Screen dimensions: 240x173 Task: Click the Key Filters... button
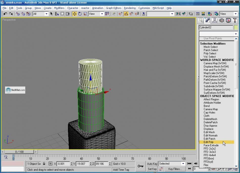click(x=175, y=169)
